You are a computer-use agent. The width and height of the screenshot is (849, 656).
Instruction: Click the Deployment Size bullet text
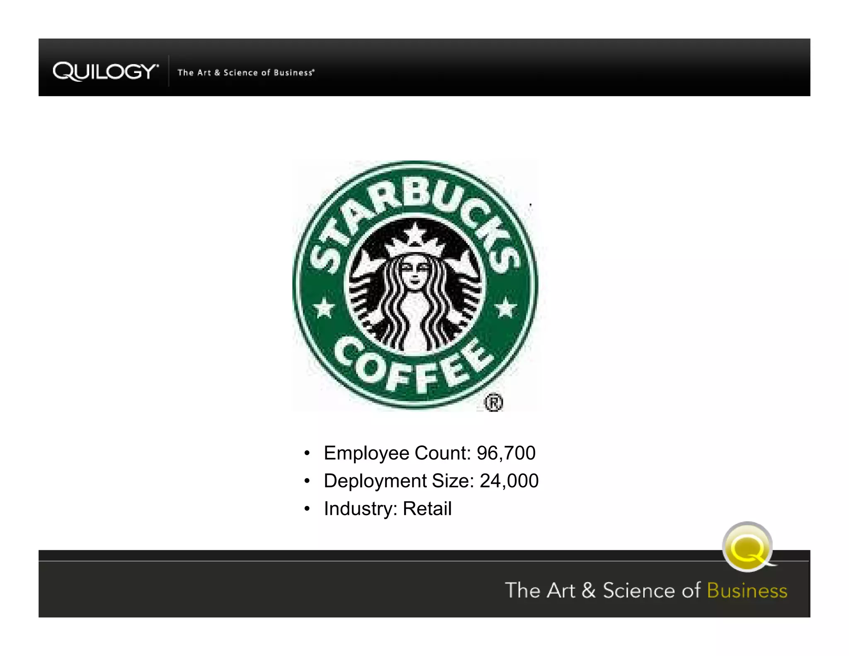(431, 481)
